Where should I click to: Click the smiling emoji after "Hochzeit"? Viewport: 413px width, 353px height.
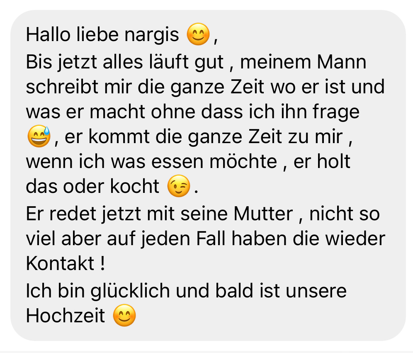[x=124, y=315]
